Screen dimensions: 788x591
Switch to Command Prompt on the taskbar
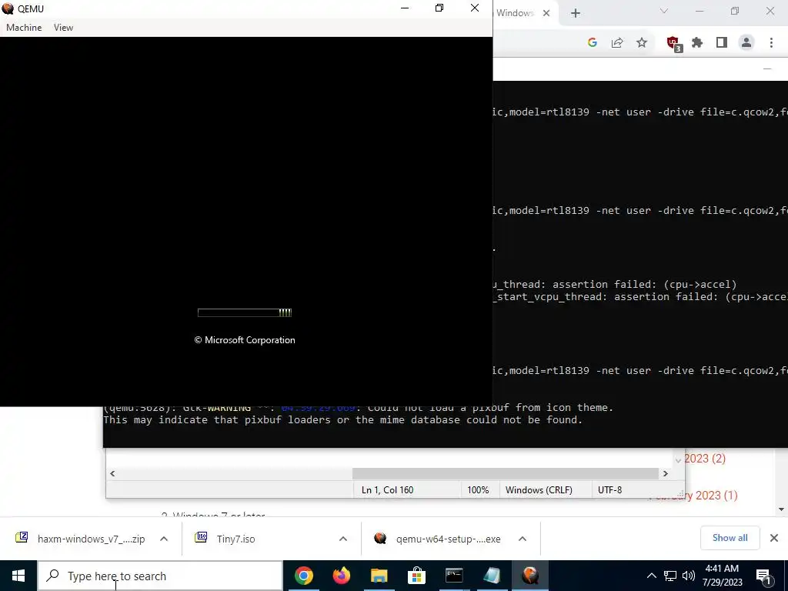click(454, 576)
